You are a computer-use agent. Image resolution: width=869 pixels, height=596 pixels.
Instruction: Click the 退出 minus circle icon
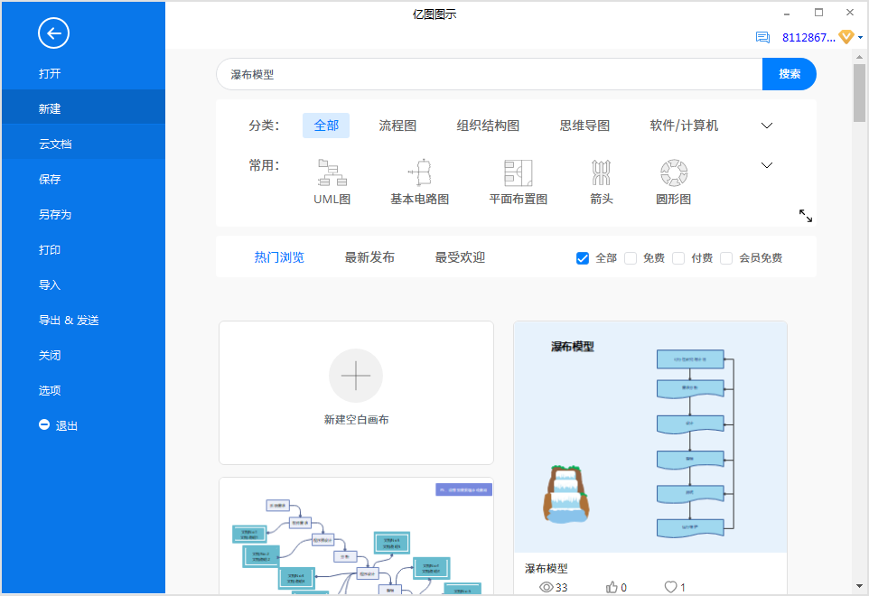(44, 424)
